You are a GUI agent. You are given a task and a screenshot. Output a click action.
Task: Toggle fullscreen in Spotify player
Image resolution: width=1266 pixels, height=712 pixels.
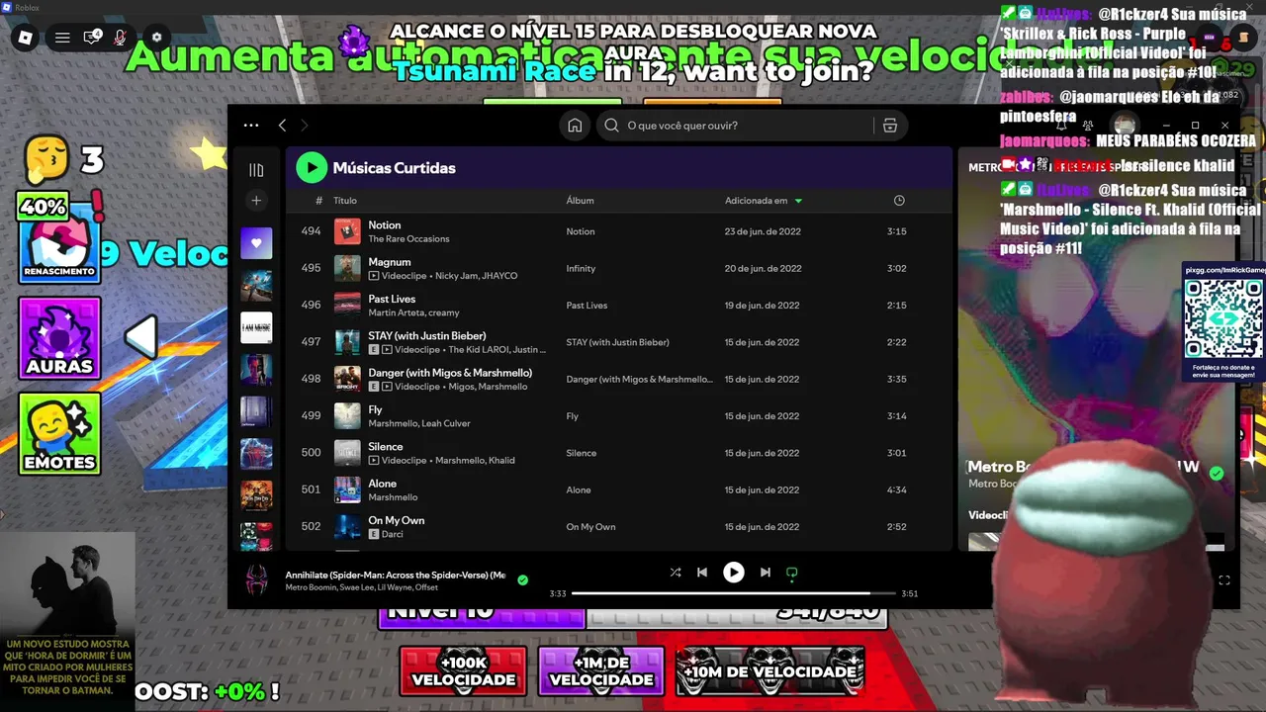click(1224, 580)
